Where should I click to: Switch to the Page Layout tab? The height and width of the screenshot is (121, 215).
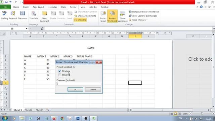[38, 7]
